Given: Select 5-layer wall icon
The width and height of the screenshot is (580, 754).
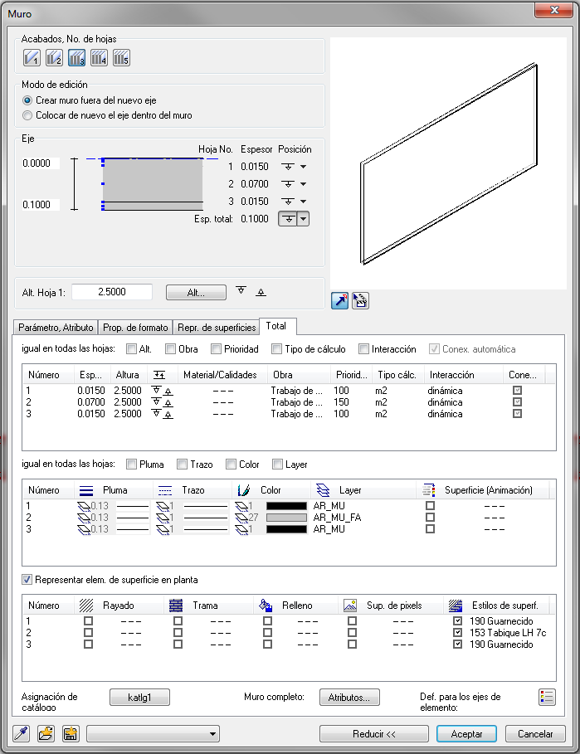Looking at the screenshot, I should point(122,58).
